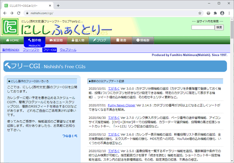This screenshot has height=163, width=234.
Task: Click the green にしし site logo
Action: click(x=10, y=27)
